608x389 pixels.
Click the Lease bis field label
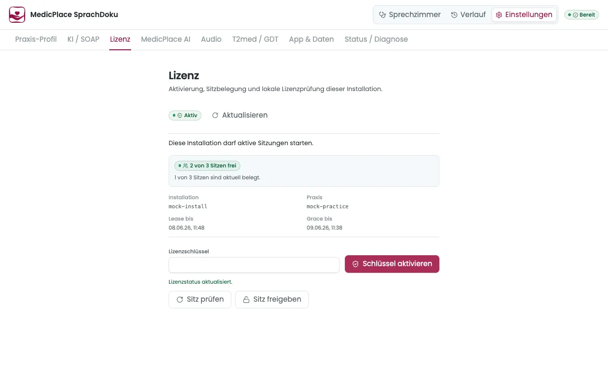181,219
